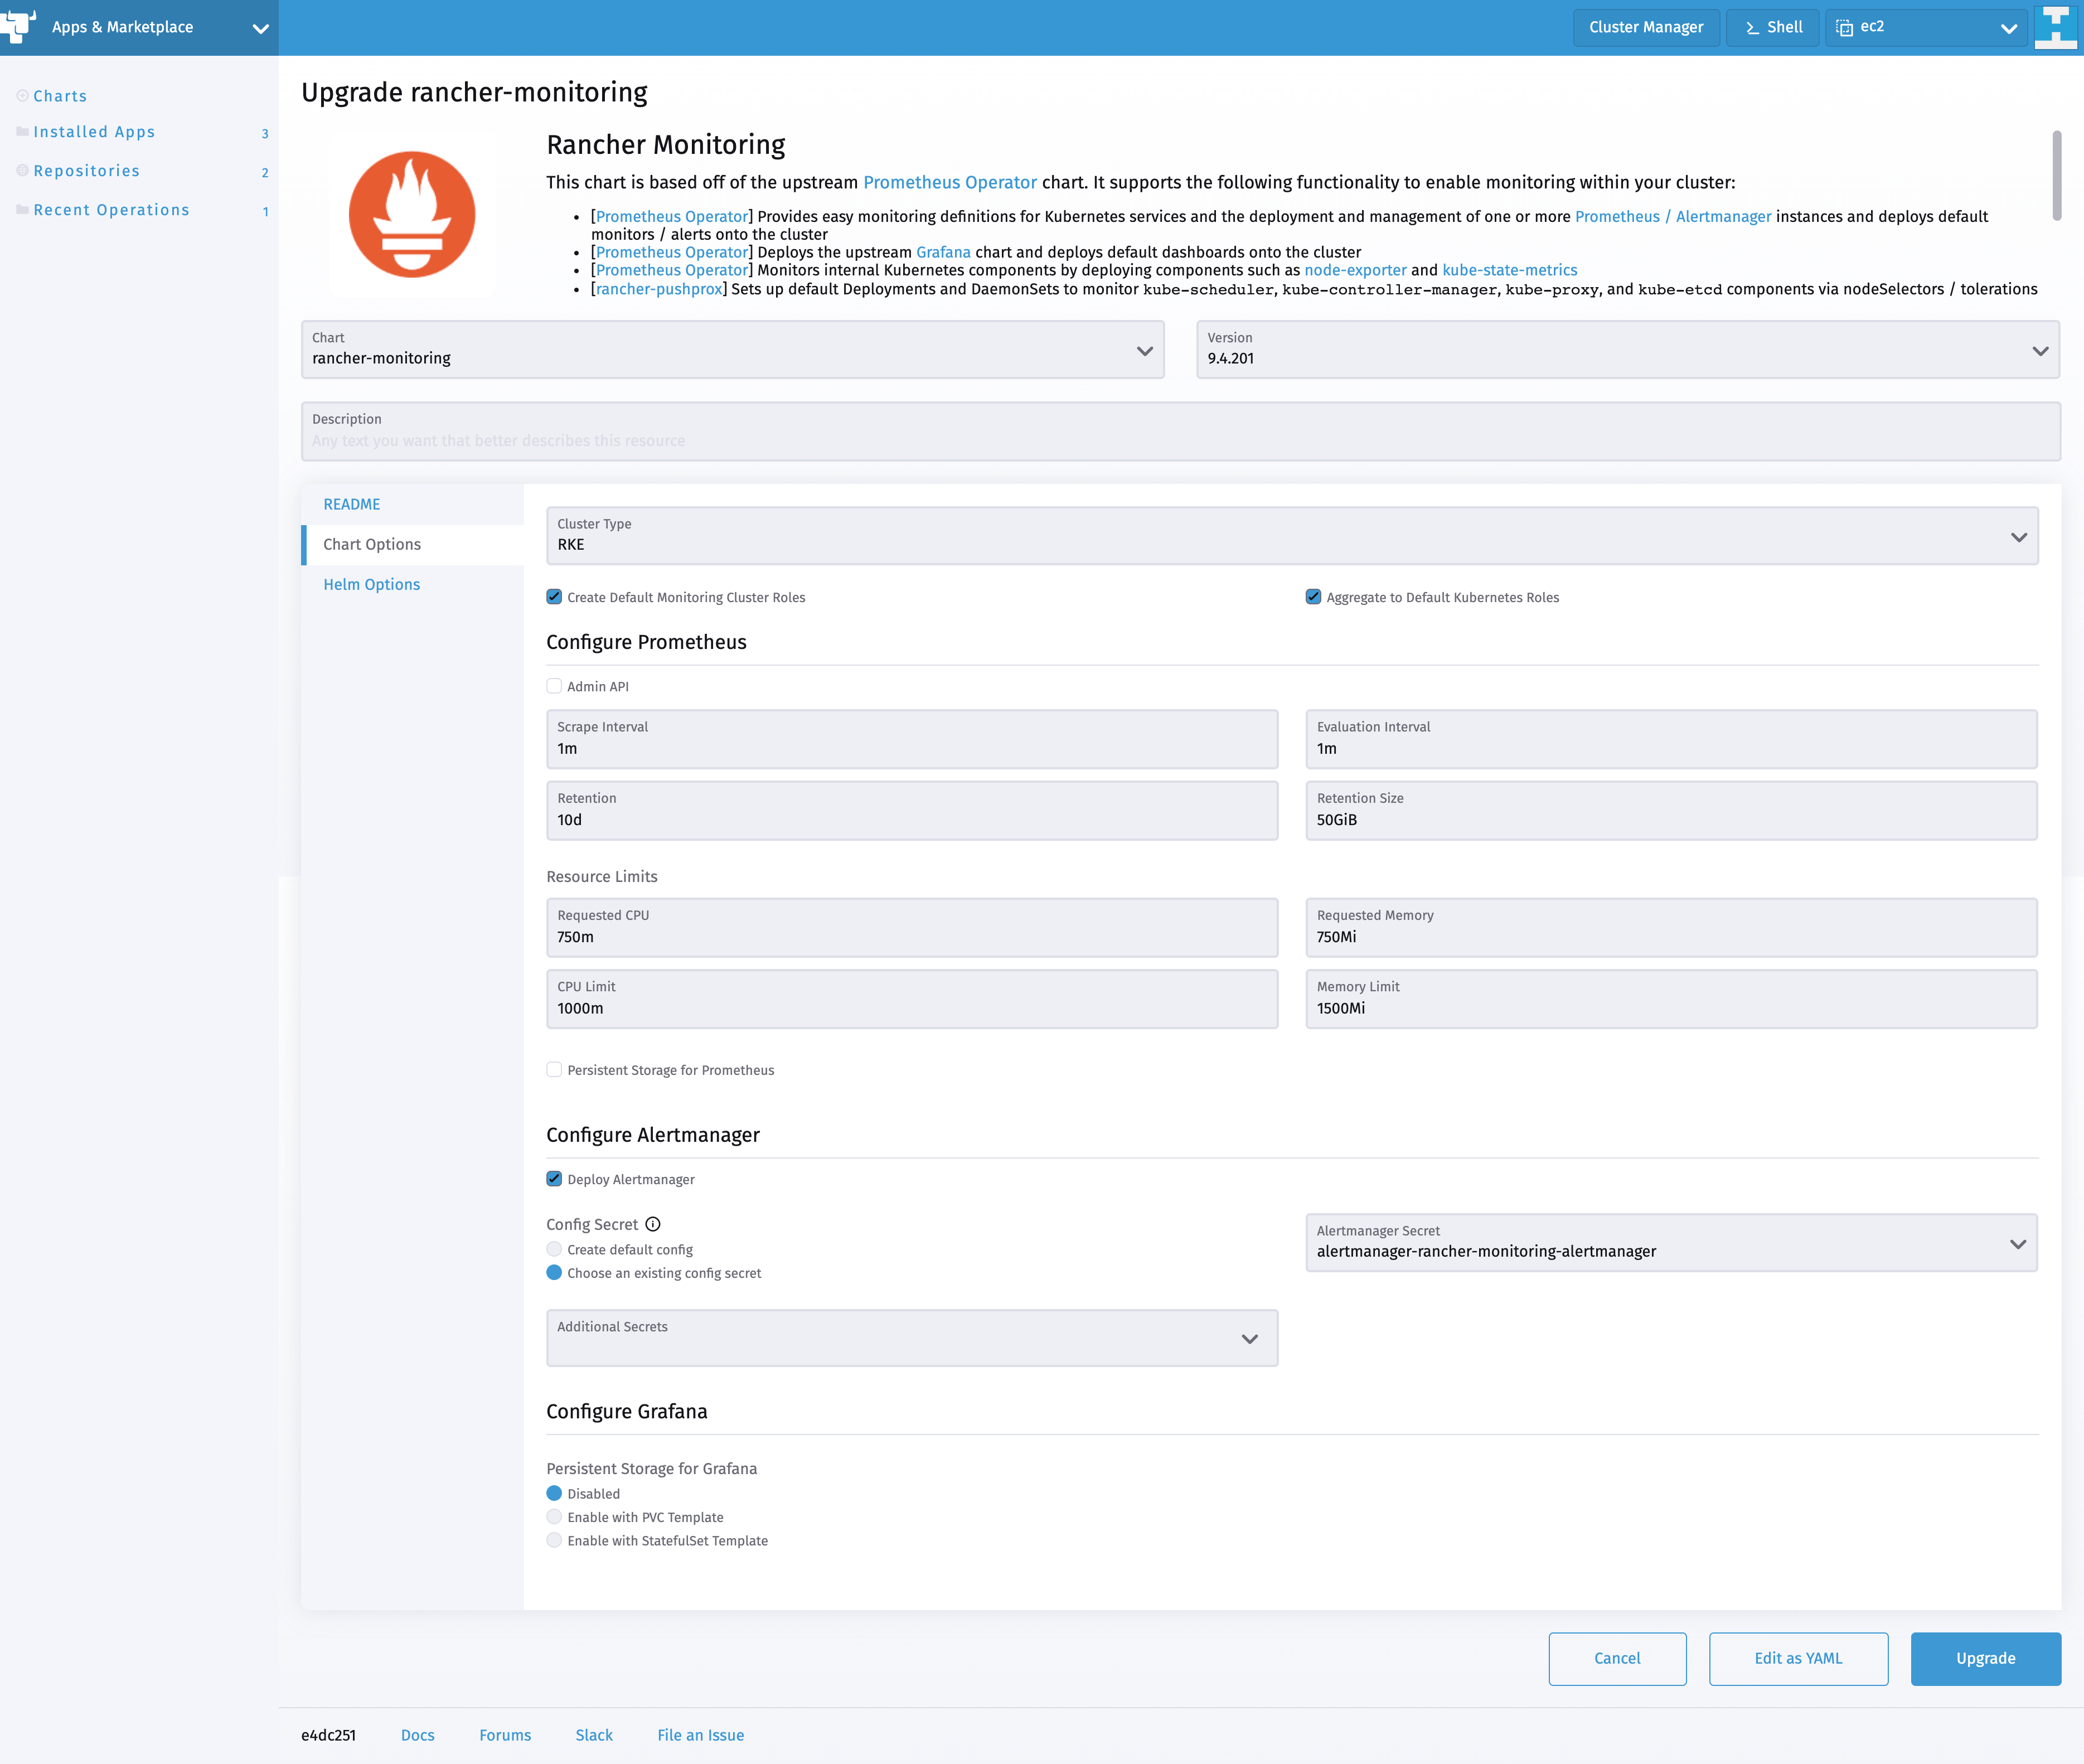Enable the Admin API checkbox

pyautogui.click(x=554, y=686)
